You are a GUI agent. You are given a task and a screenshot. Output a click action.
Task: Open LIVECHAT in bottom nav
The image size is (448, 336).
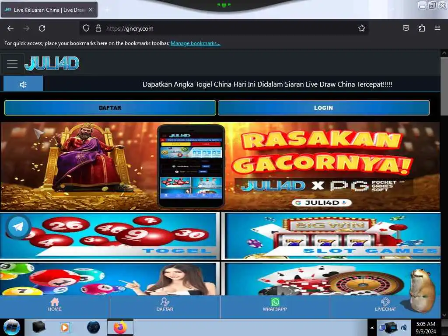[x=385, y=305]
